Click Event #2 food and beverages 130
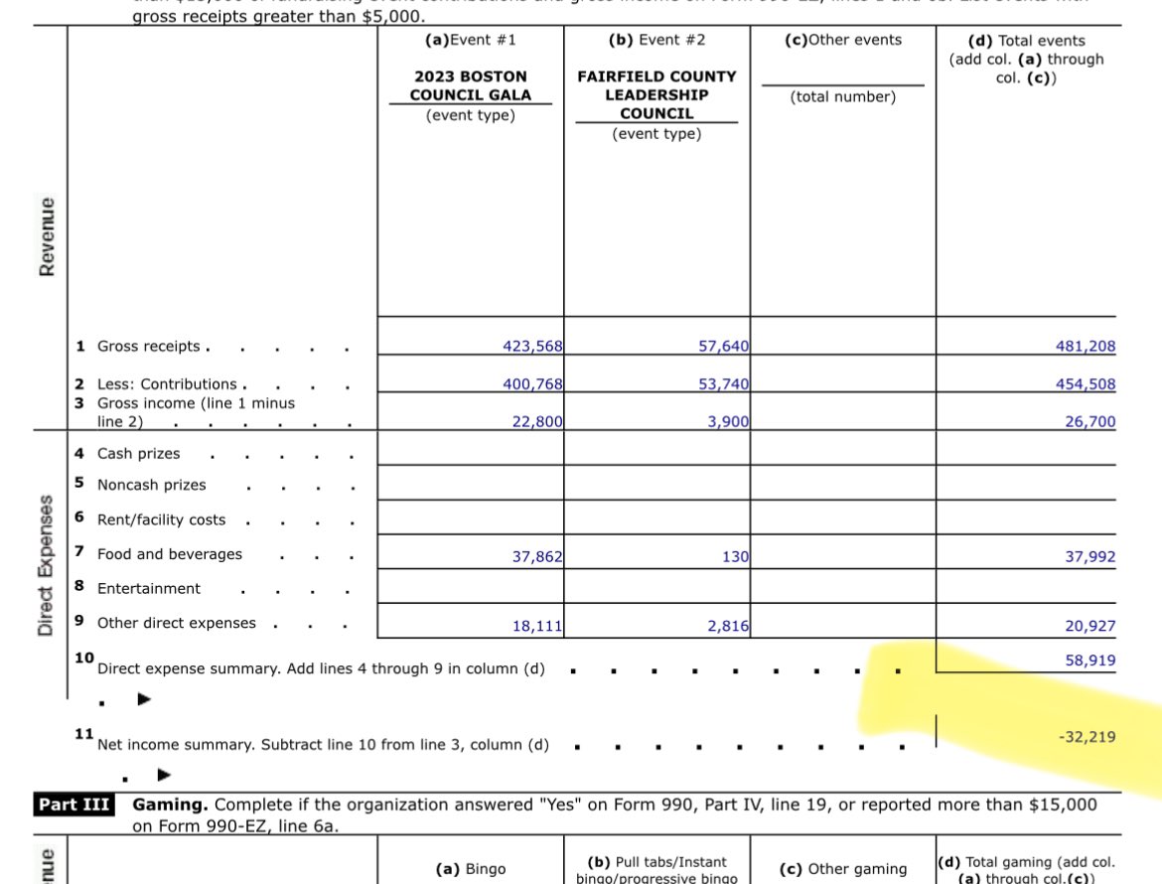Viewport: 1162px width, 884px height. 735,556
